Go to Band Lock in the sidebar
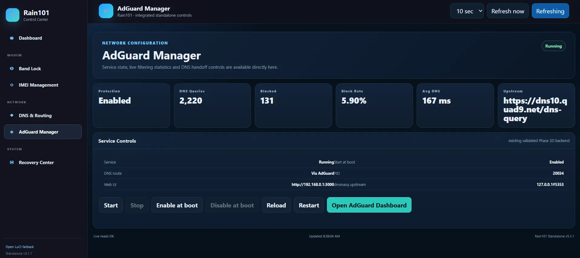580x258 pixels. pos(43,69)
